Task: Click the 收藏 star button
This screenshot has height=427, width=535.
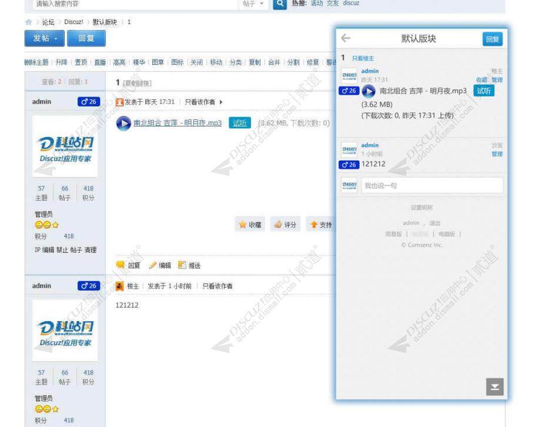Action: 250,225
